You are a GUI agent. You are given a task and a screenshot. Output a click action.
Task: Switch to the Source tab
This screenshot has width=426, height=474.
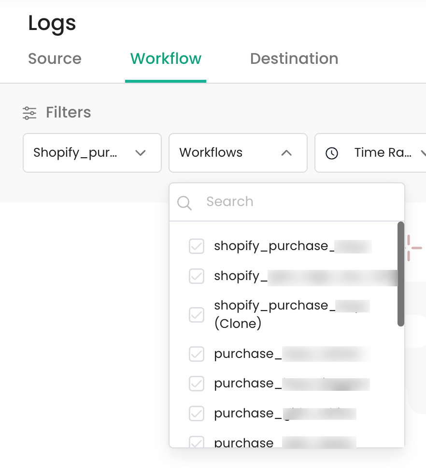[55, 59]
